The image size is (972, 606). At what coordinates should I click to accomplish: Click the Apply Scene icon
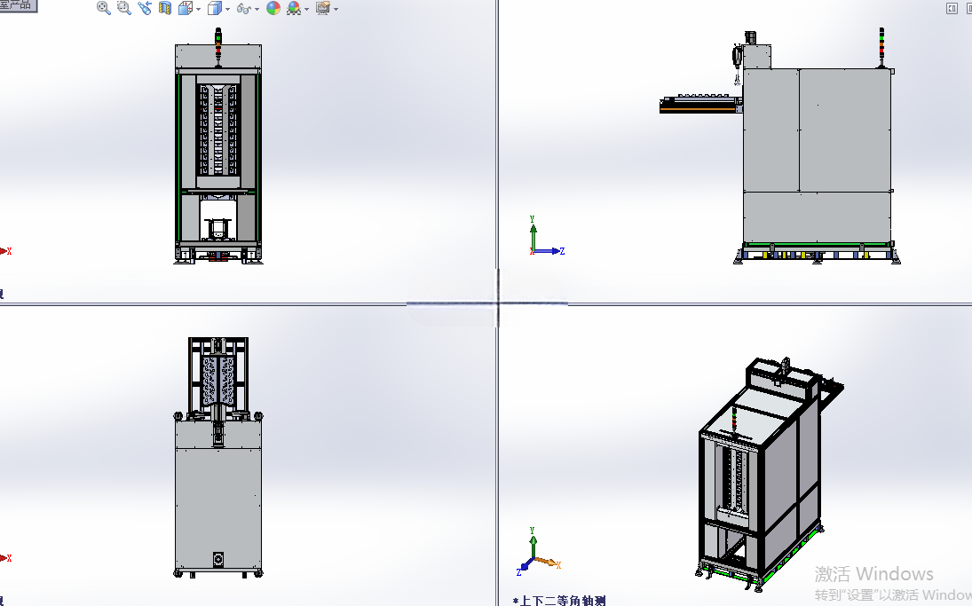click(293, 8)
